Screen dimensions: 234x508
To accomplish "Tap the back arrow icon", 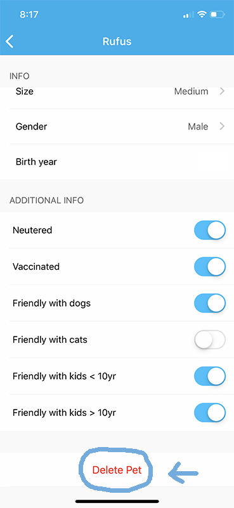I will (10, 41).
